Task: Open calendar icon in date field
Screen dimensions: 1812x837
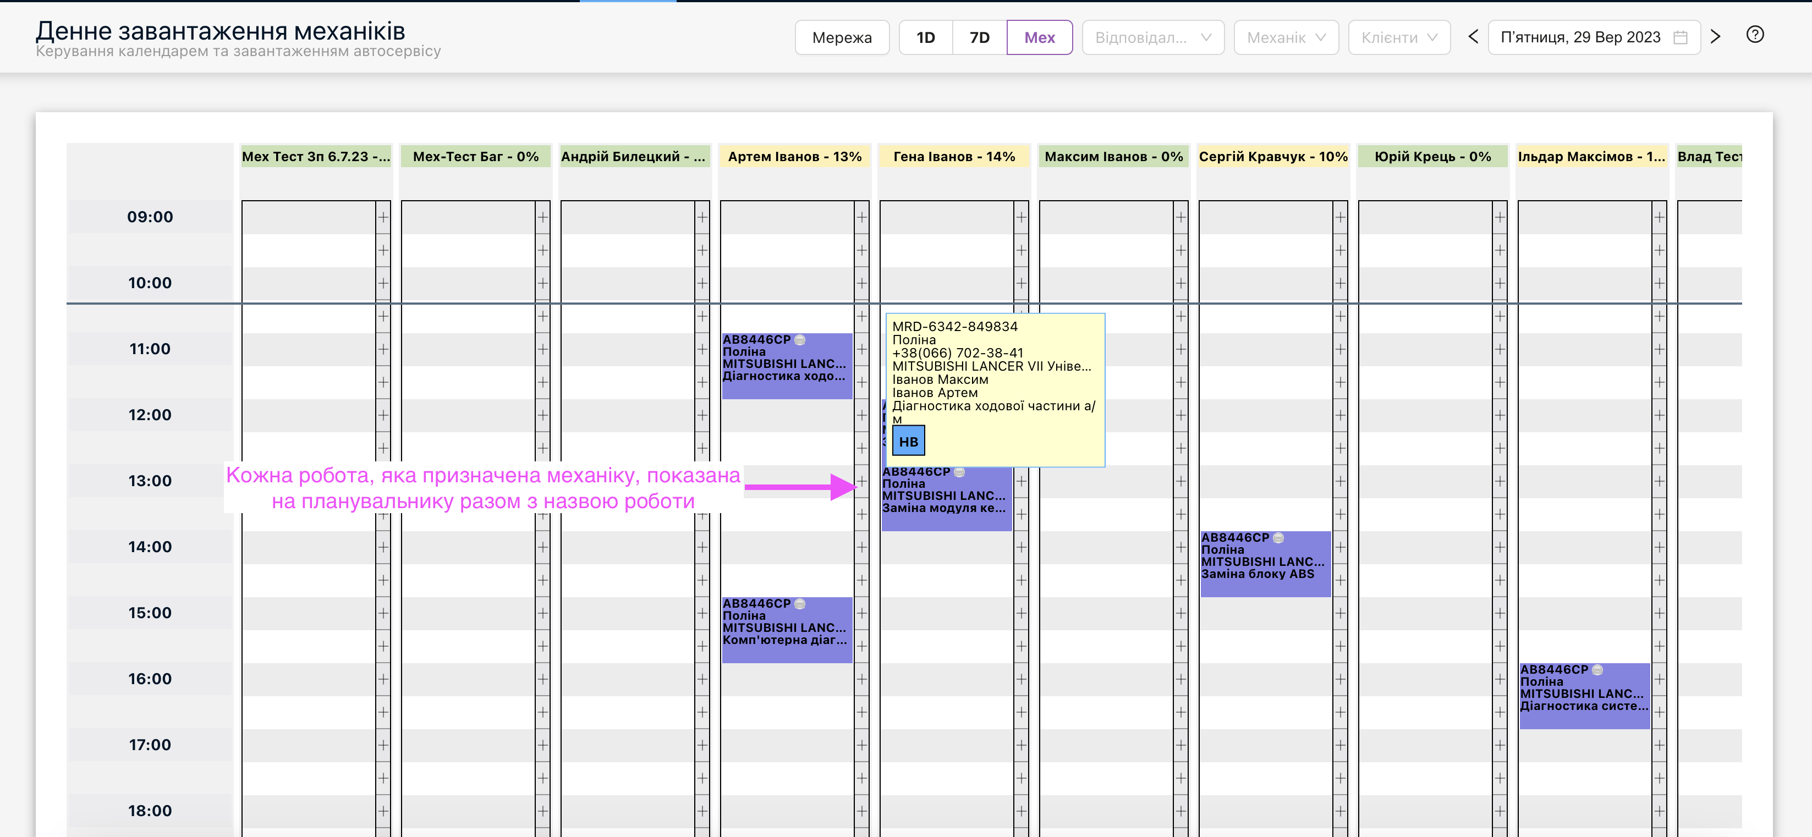Action: 1680,37
